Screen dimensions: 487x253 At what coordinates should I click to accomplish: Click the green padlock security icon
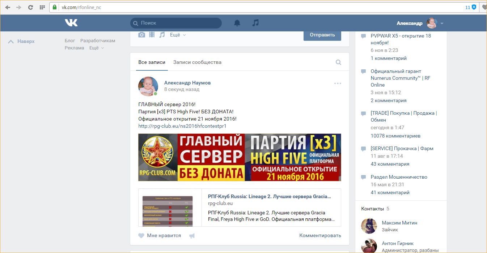(55, 7)
